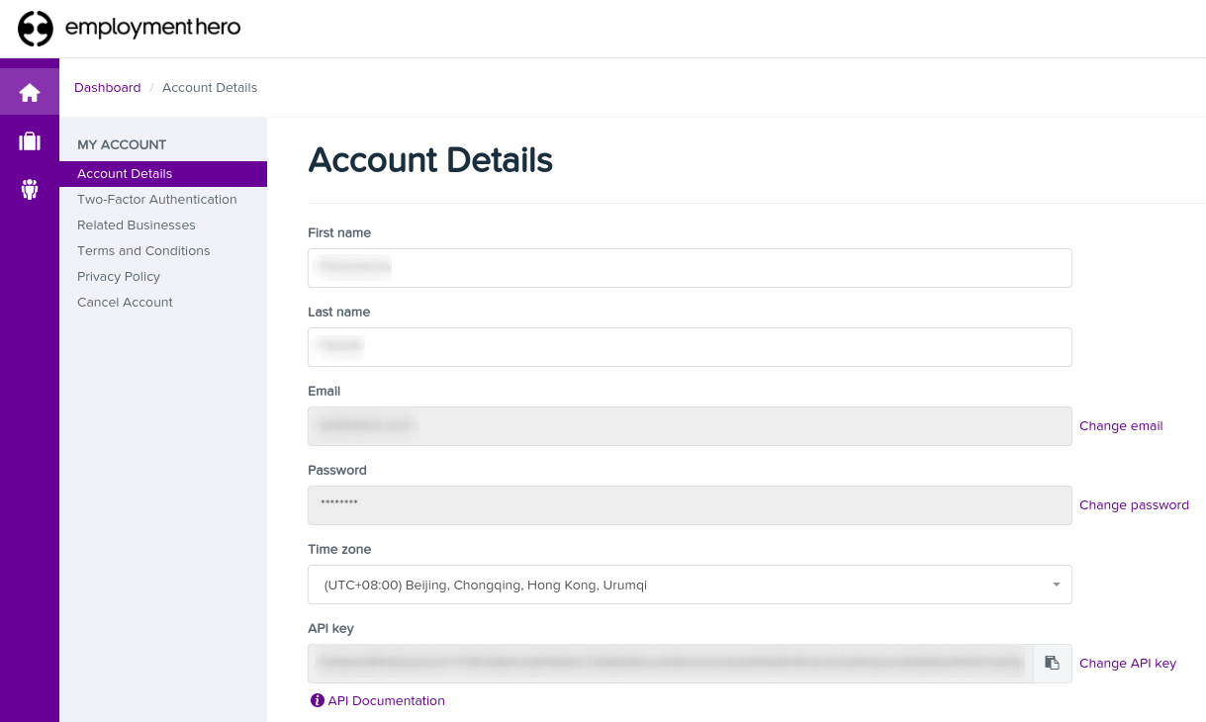The width and height of the screenshot is (1206, 722).
Task: Open the Time zone dropdown
Action: 690,585
